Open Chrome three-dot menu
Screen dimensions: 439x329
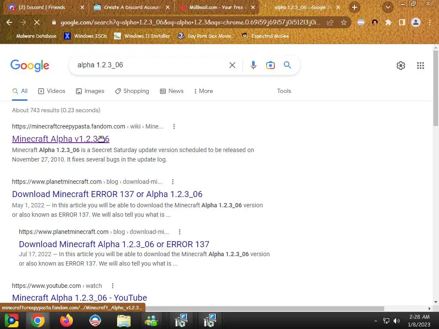[430, 22]
